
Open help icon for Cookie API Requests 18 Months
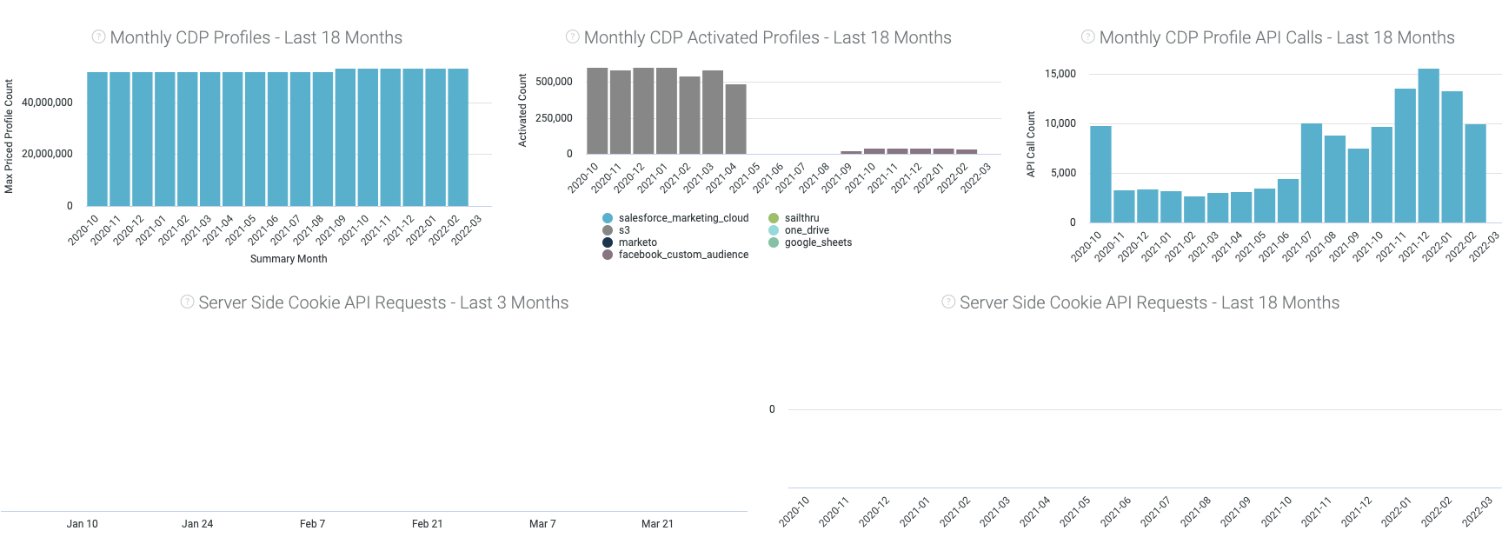[x=948, y=302]
